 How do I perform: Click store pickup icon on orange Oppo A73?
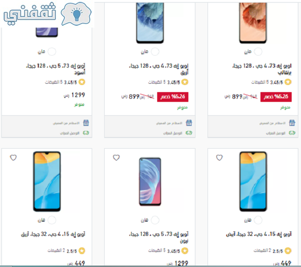(292, 123)
